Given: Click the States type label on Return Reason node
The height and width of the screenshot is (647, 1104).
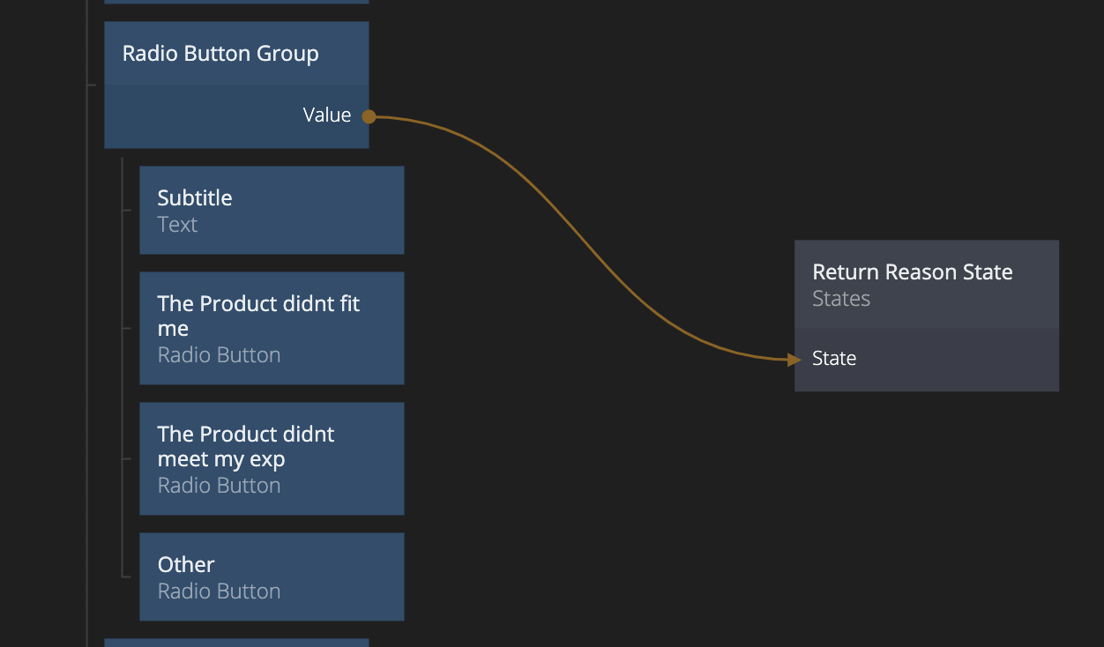Looking at the screenshot, I should [x=841, y=299].
